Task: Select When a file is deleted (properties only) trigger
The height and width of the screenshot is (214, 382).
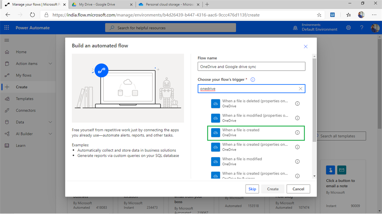Action: point(256,103)
